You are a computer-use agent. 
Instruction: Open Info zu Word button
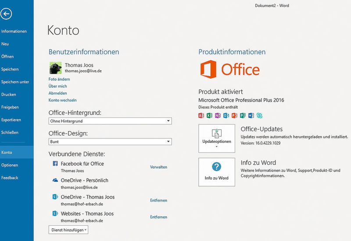tap(217, 172)
